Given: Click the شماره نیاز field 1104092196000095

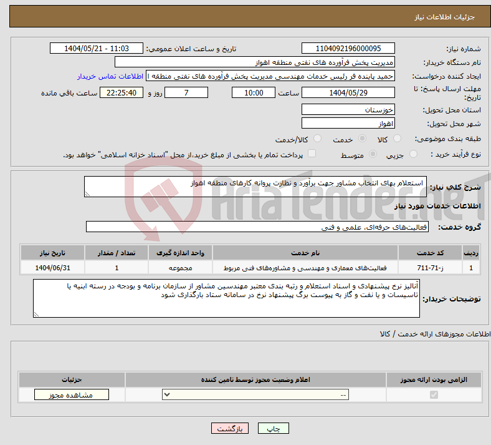Looking at the screenshot, I should tap(348, 48).
